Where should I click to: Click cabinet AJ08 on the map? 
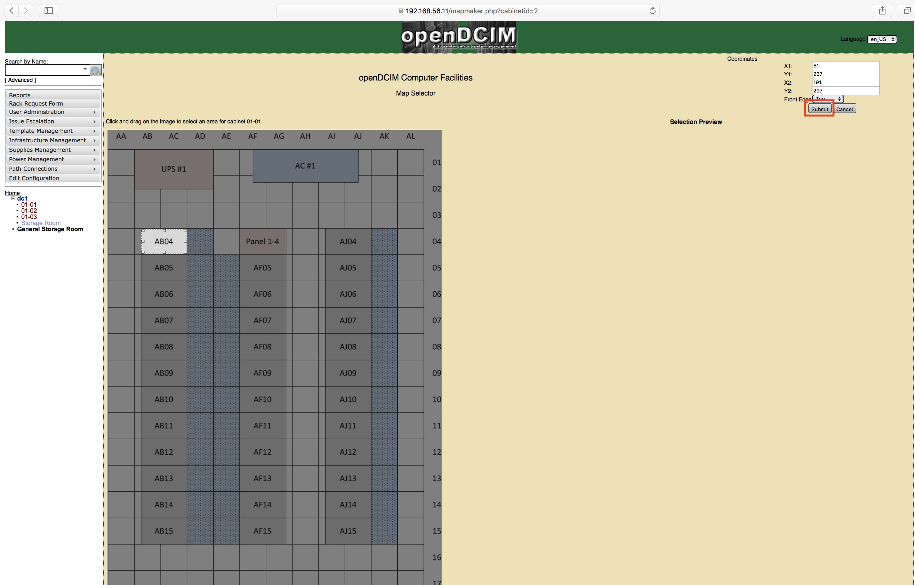click(348, 347)
